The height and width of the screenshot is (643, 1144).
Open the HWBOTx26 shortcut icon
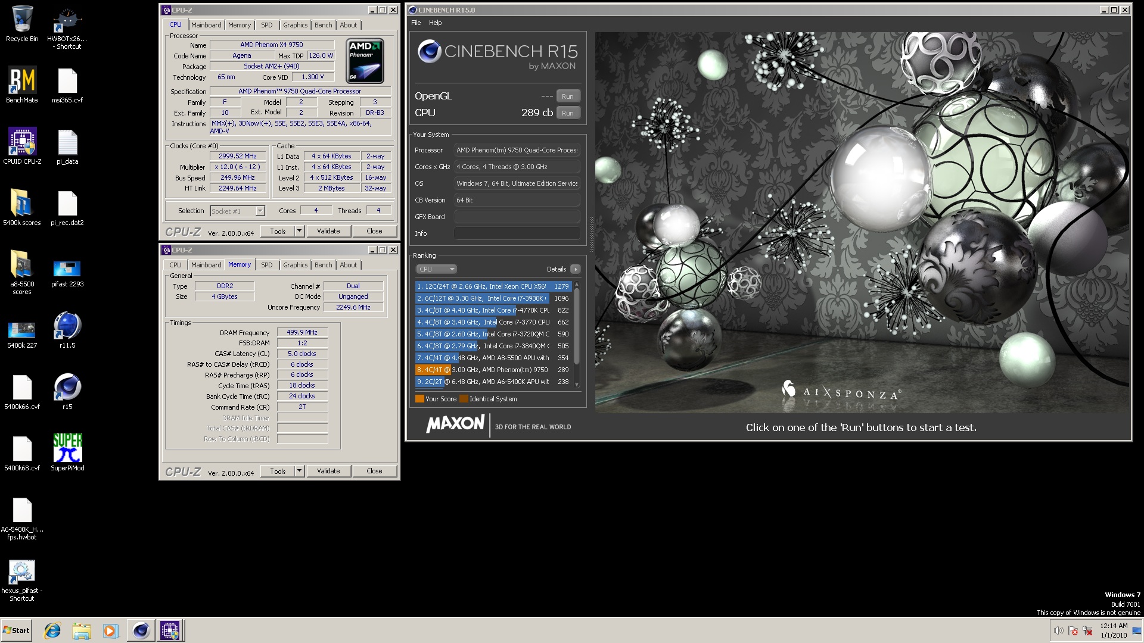(x=67, y=29)
